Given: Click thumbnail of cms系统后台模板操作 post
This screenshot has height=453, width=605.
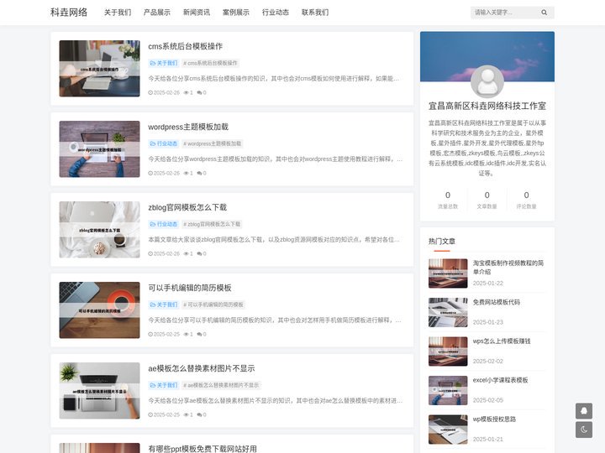Looking at the screenshot, I should click(x=99, y=69).
